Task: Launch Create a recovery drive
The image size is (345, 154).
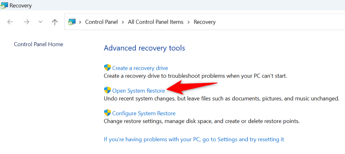Action: click(140, 68)
